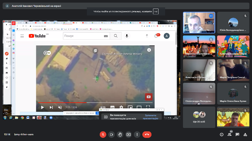Open WhatsApp in Opera sidebar
Screen dimensions: 252x141
click(x=14, y=44)
